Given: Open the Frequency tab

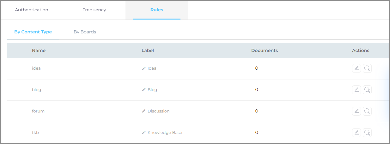Looking at the screenshot, I should (94, 10).
